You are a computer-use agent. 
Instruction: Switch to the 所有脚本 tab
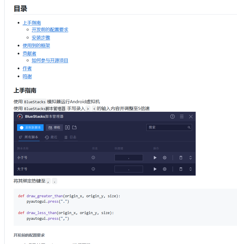(x=29, y=137)
